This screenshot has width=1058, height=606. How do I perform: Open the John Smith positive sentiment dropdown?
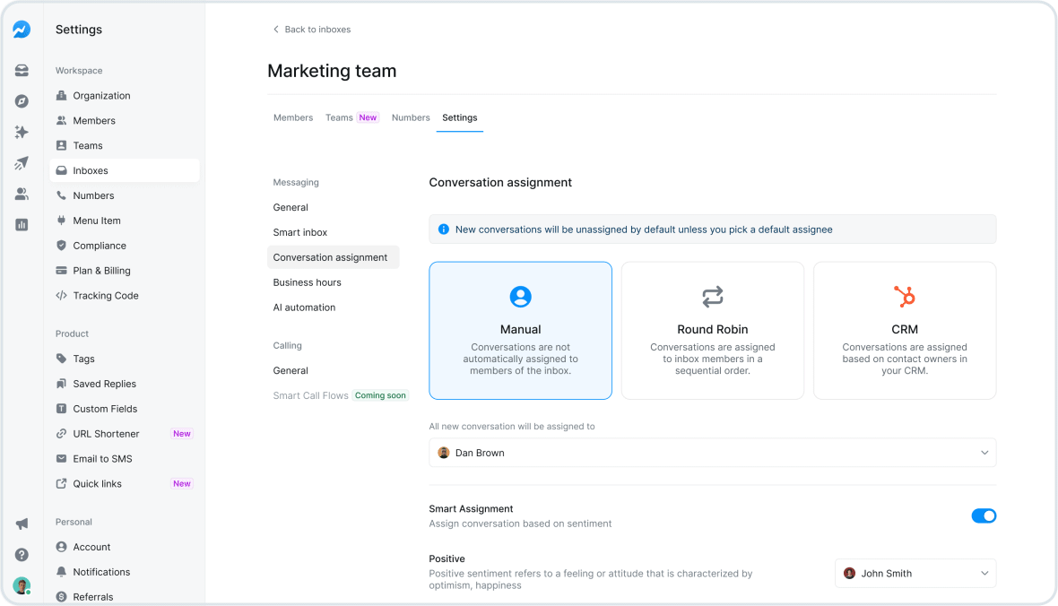tap(915, 573)
